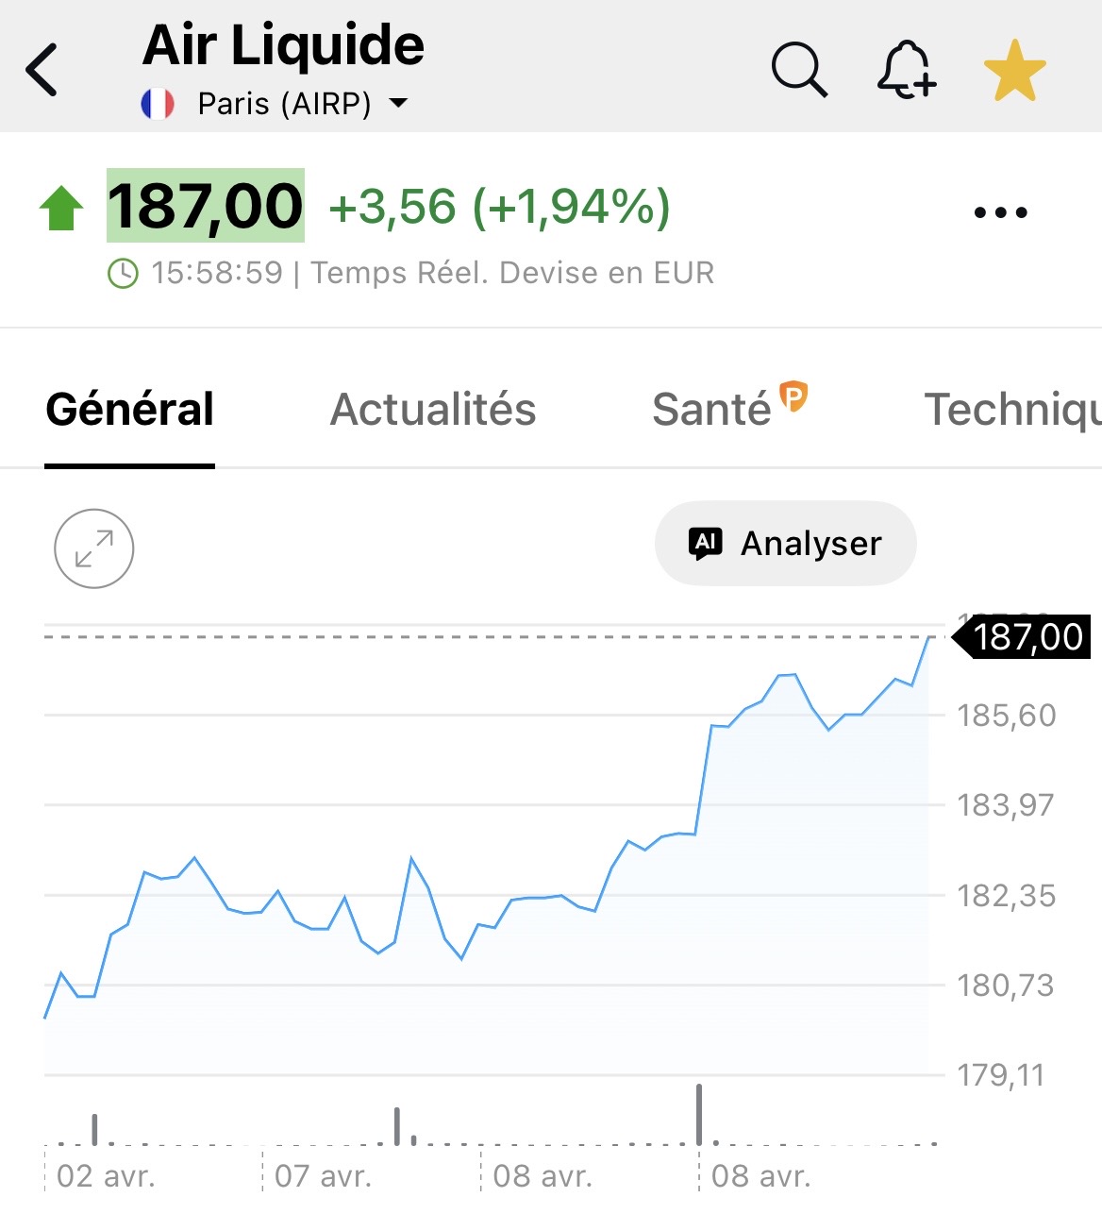Tap the green up arrow indicator

pyautogui.click(x=61, y=208)
